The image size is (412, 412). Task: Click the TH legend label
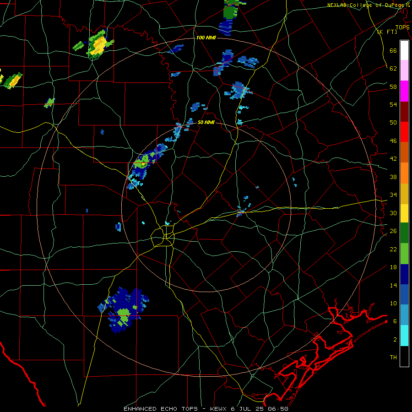393,357
